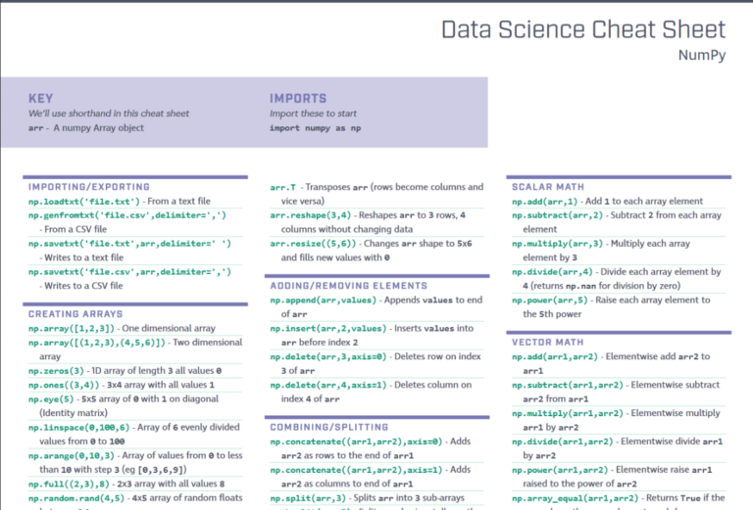Screen dimensions: 753x510
Task: Click the NumPy subtitle under the title
Action: 702,56
